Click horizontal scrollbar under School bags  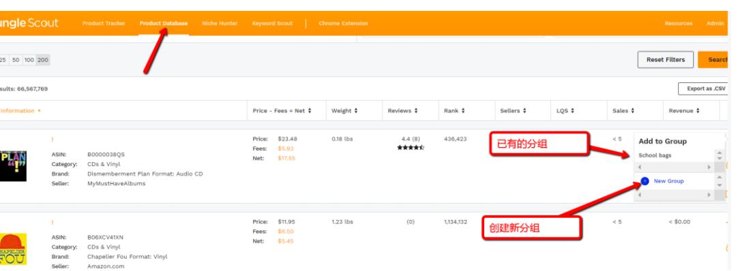[675, 168]
